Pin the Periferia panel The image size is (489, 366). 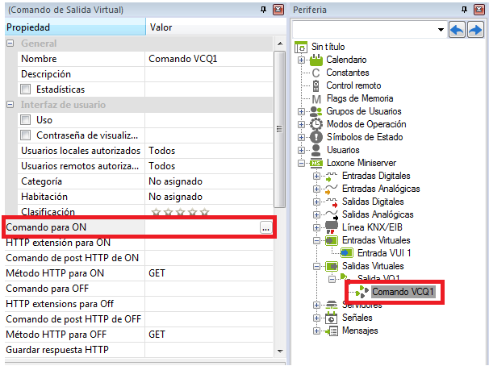[464, 10]
